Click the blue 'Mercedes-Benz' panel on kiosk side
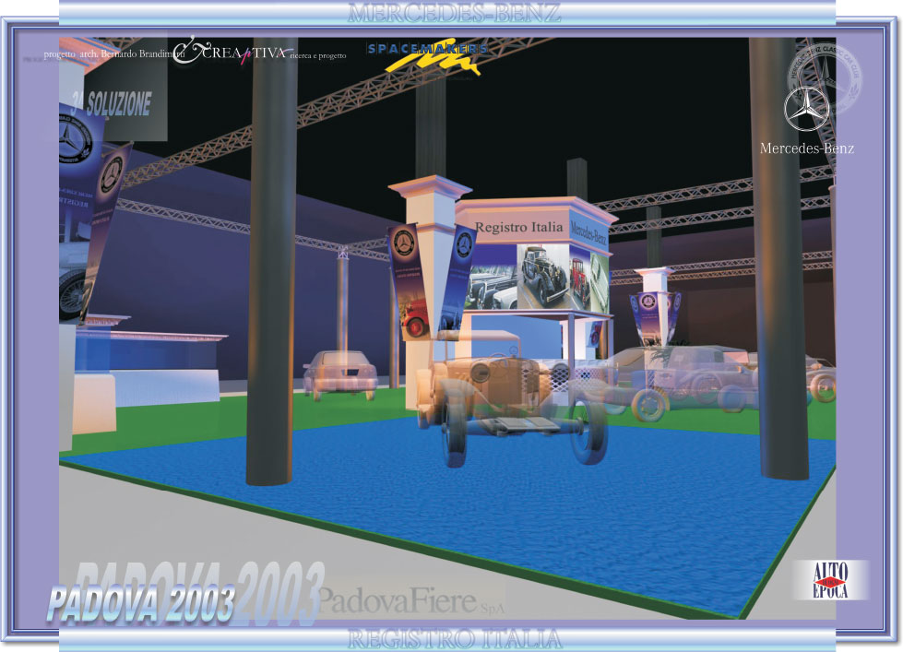Screen dimensions: 903x652 point(588,232)
